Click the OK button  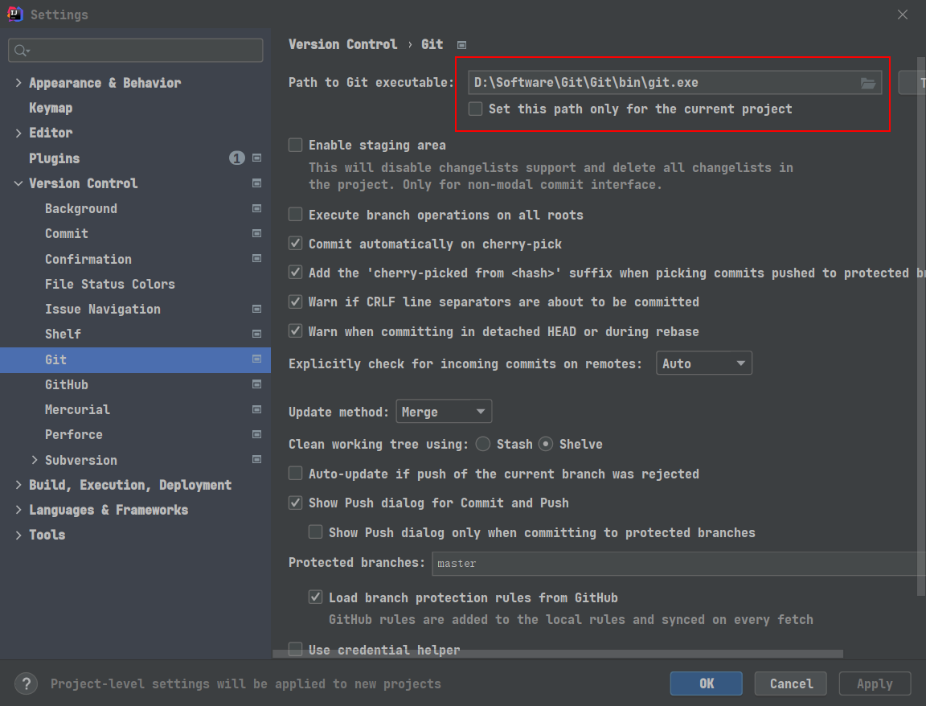pos(707,683)
